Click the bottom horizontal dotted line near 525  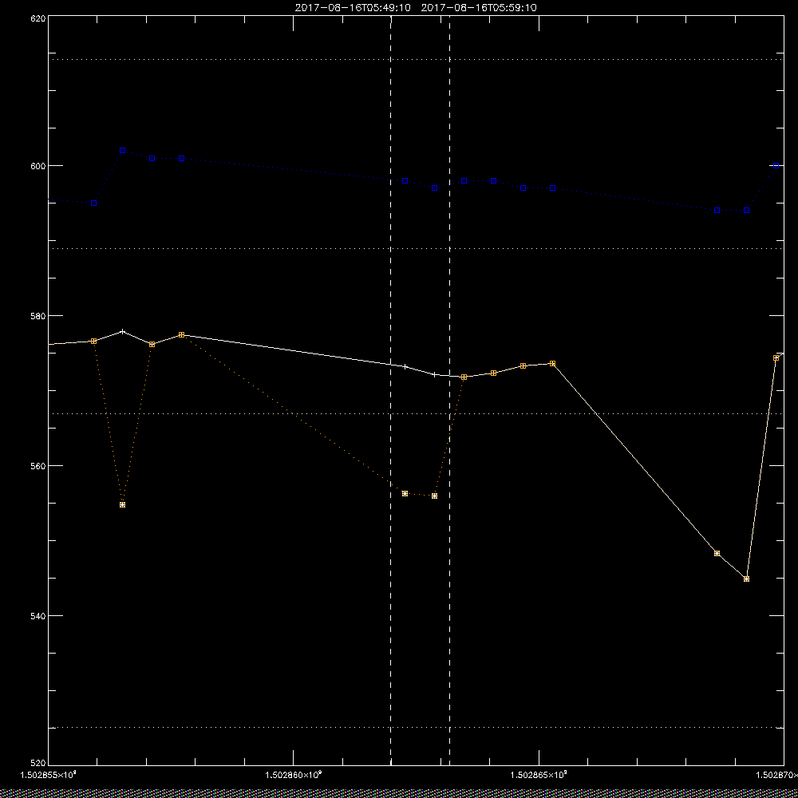click(x=416, y=727)
